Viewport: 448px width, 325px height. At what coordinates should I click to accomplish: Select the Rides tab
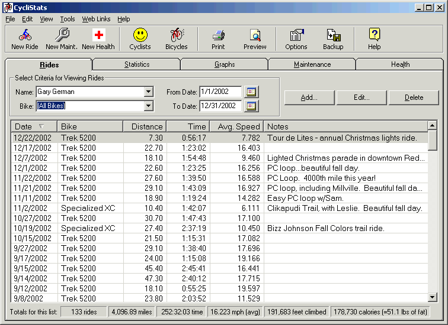click(49, 64)
